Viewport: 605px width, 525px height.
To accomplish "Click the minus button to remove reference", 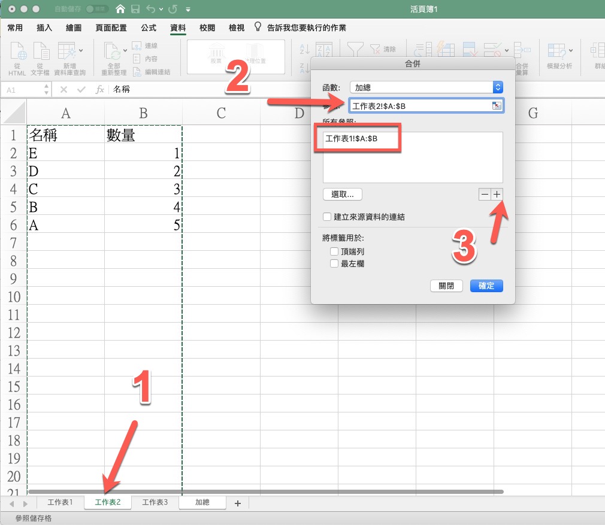I will [485, 195].
